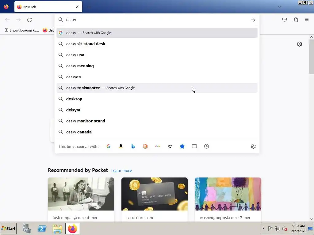Select suggestion desktop
314x235 pixels.
click(x=157, y=99)
